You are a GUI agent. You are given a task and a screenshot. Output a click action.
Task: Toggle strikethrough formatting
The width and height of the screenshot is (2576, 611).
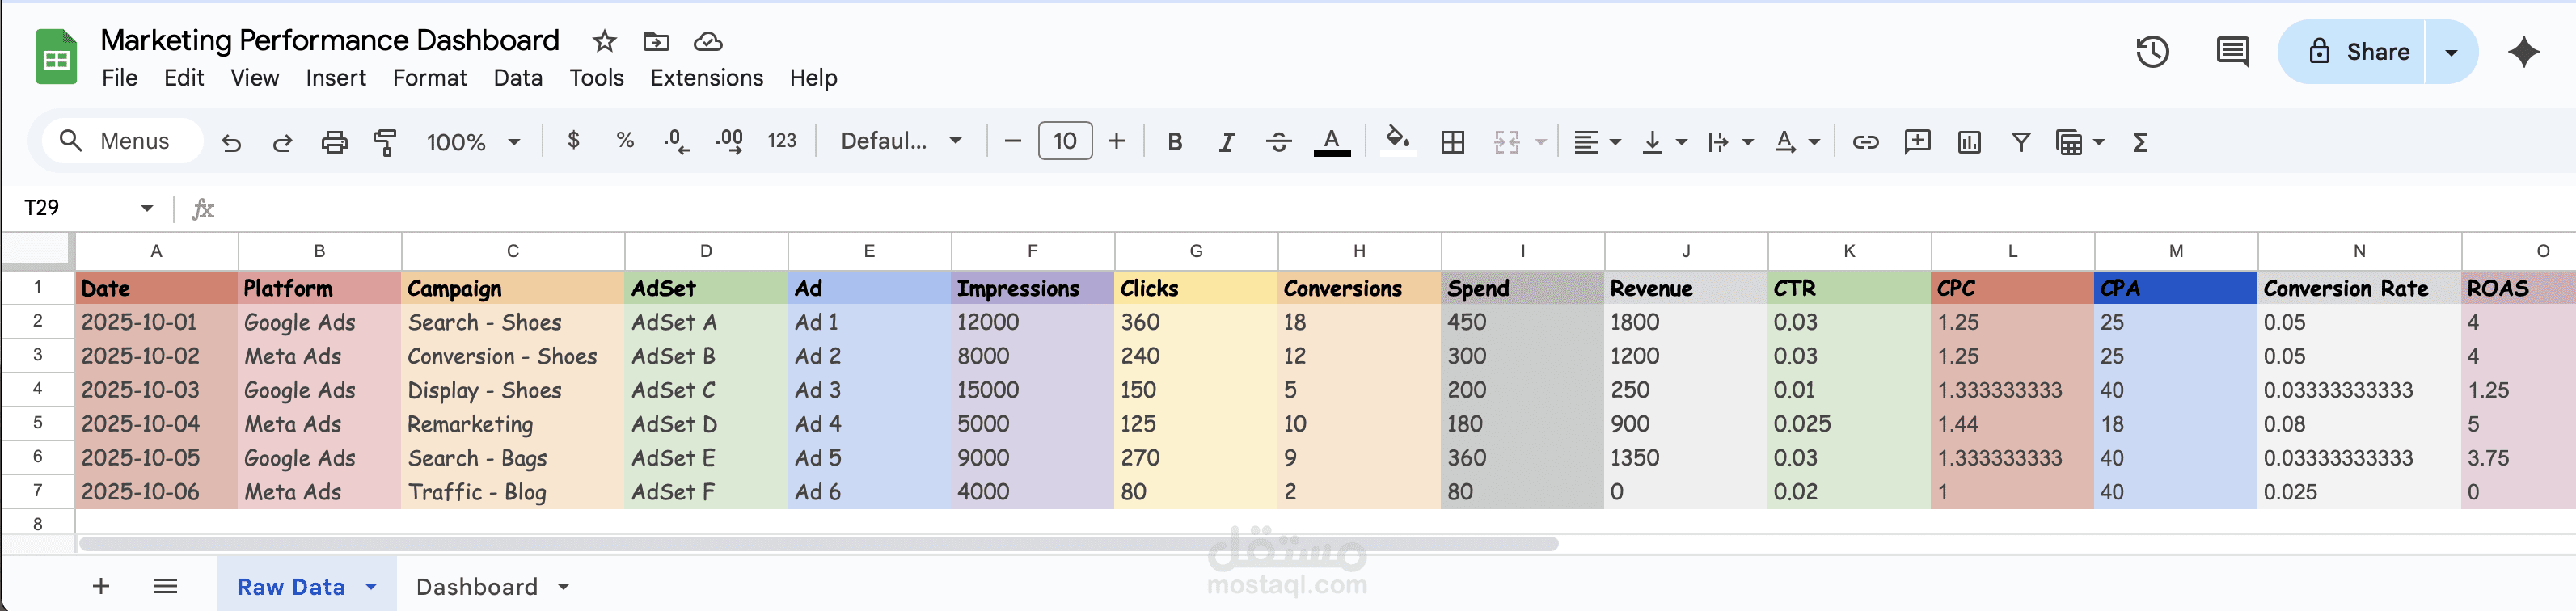click(1279, 142)
